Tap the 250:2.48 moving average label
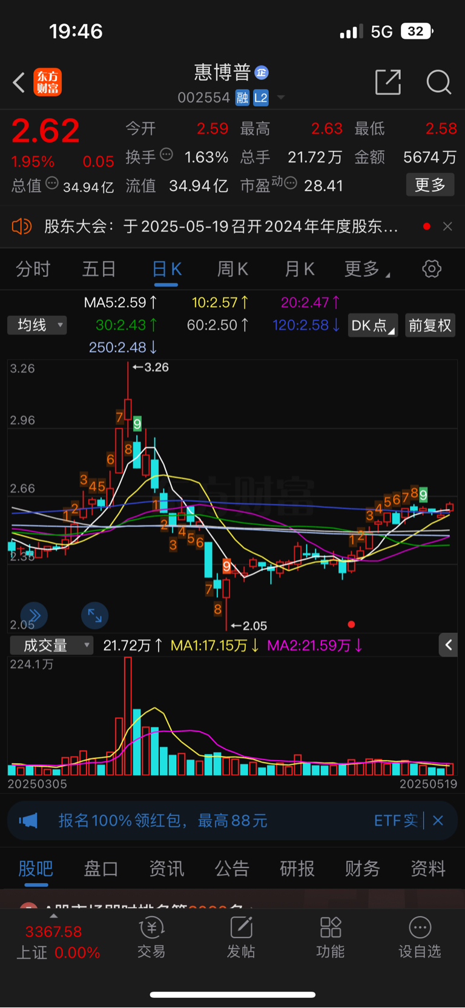This screenshot has width=465, height=1008. coord(124,348)
